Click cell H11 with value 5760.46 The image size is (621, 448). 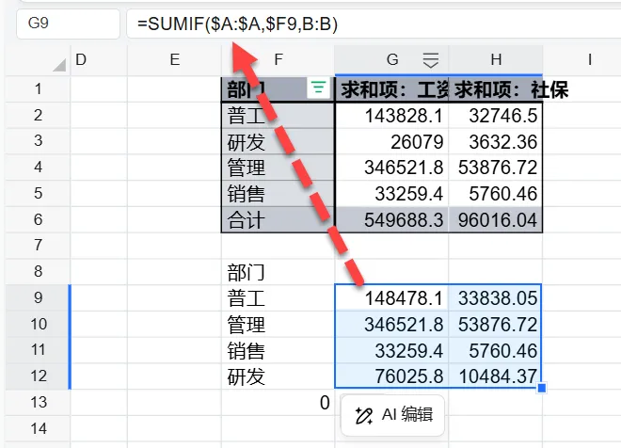(x=496, y=350)
